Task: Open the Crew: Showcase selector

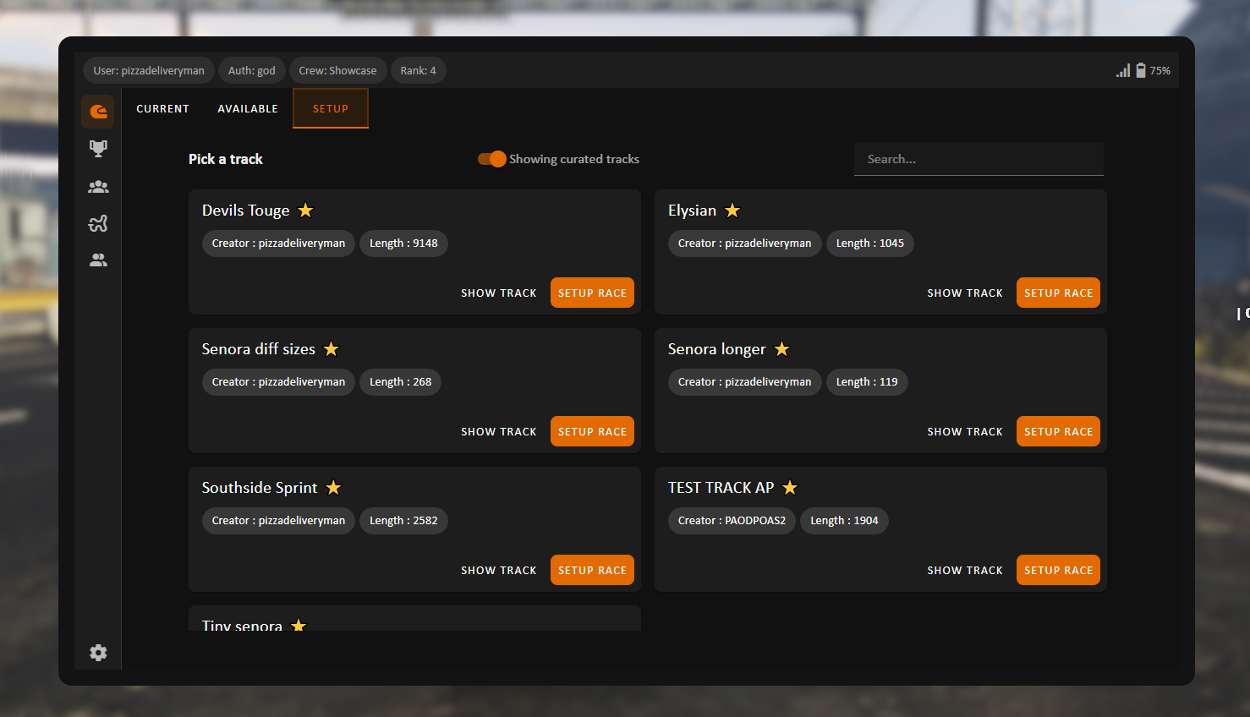Action: [x=337, y=70]
